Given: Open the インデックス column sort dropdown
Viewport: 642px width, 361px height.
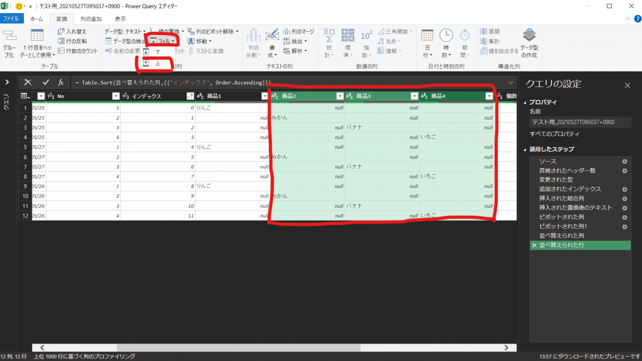Looking at the screenshot, I should 190,96.
